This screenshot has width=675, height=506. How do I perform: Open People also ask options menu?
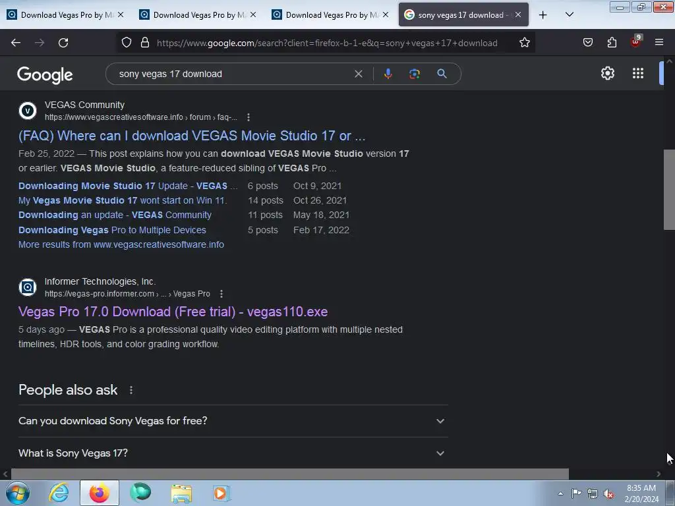(131, 390)
